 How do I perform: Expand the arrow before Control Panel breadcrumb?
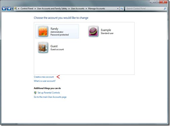[19, 9]
